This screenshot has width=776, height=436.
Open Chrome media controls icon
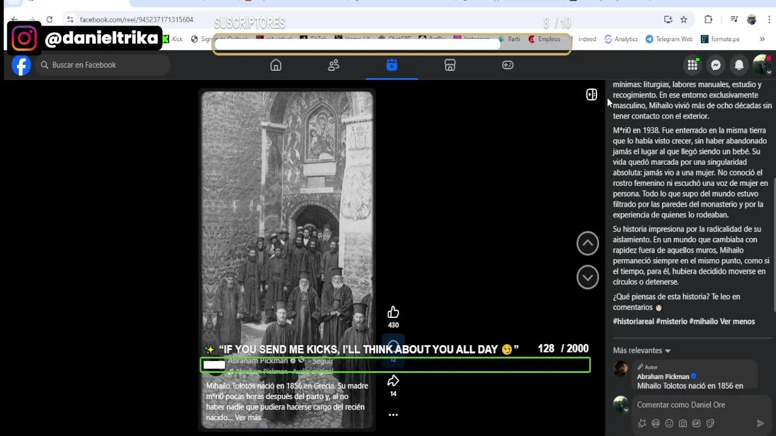tap(734, 19)
